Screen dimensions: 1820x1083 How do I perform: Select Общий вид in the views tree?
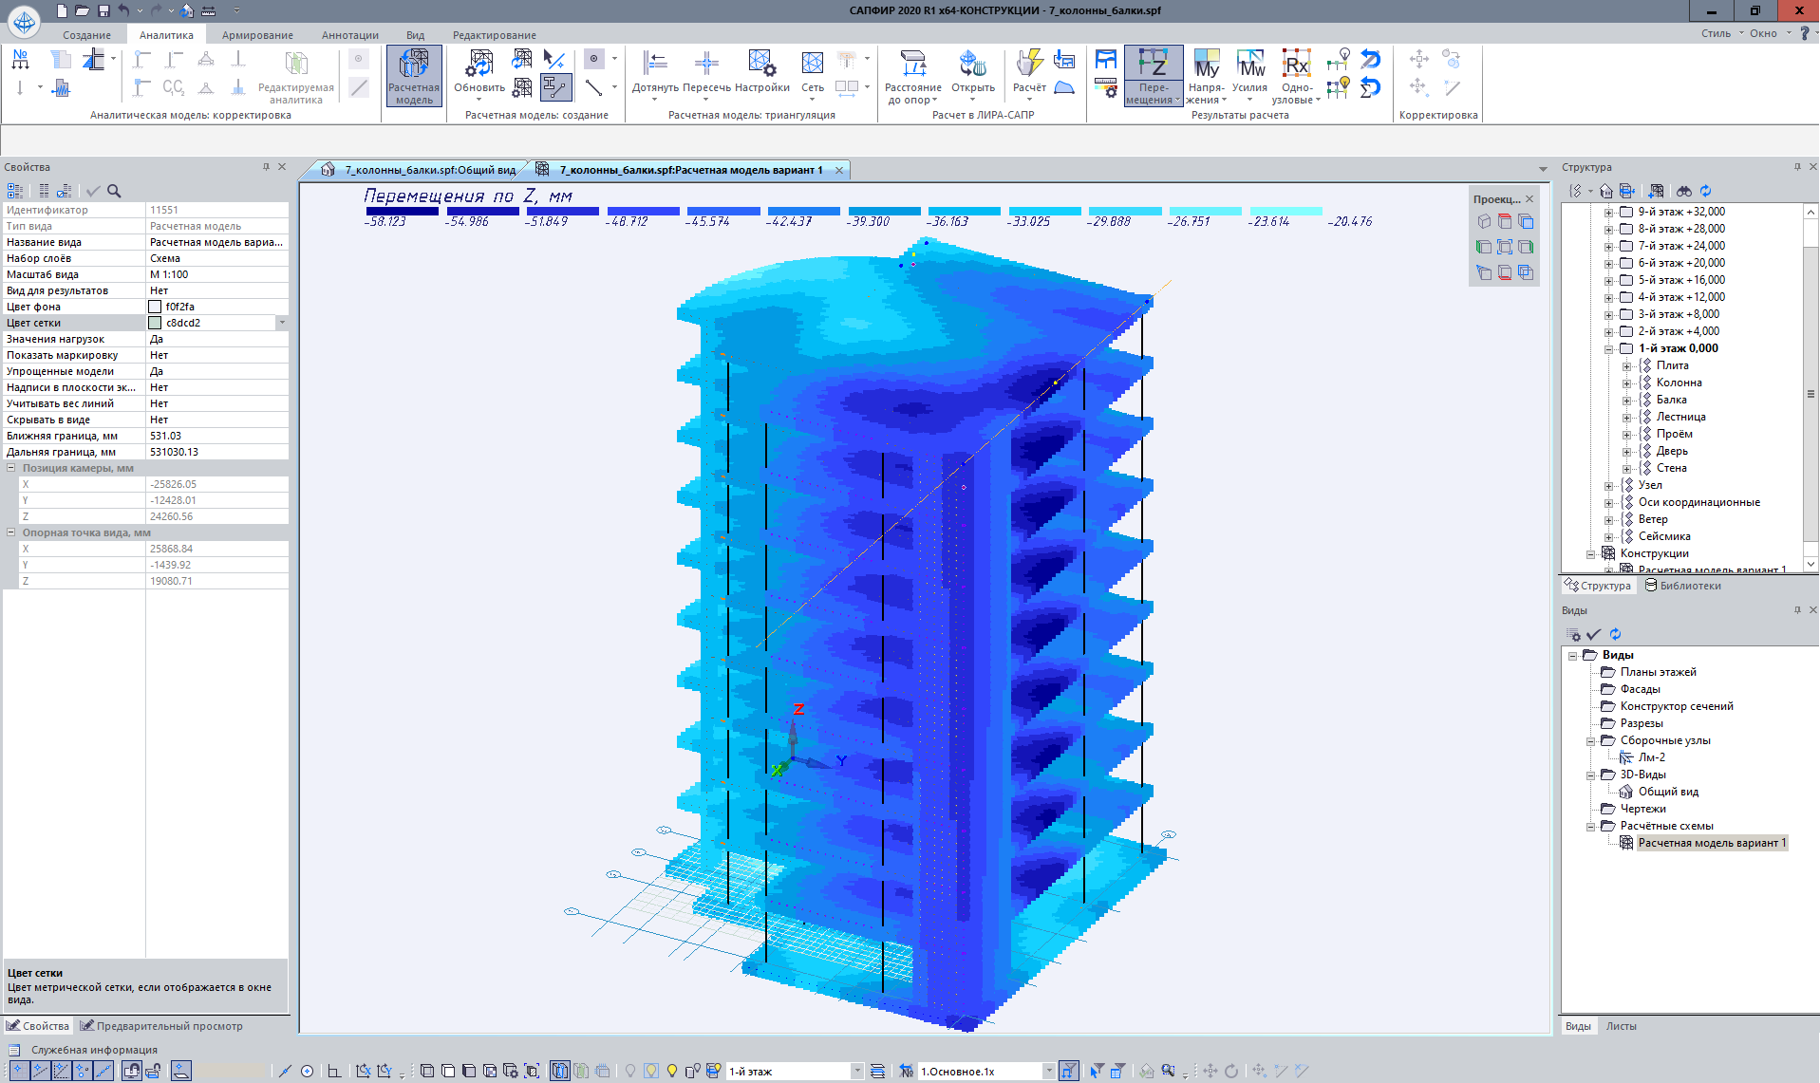[1668, 792]
